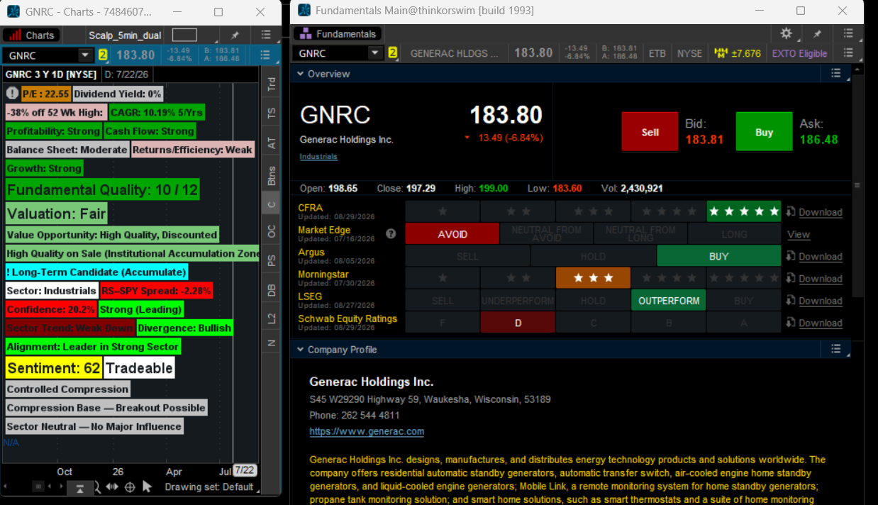Collapse the Company Profile section
Image resolution: width=878 pixels, height=505 pixels.
point(301,350)
